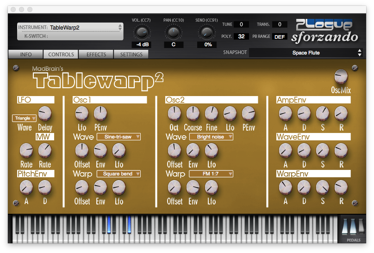The width and height of the screenshot is (374, 253).
Task: Click the PB RANGE DEF value
Action: 280,36
